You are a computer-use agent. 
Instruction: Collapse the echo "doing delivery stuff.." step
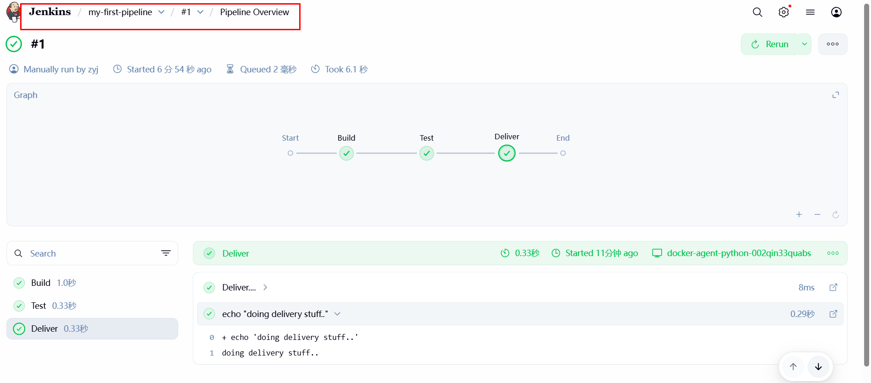337,314
